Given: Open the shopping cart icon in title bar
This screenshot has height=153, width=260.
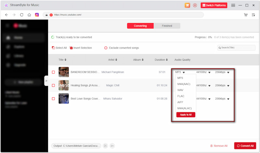Looking at the screenshot, I should pos(187,5).
